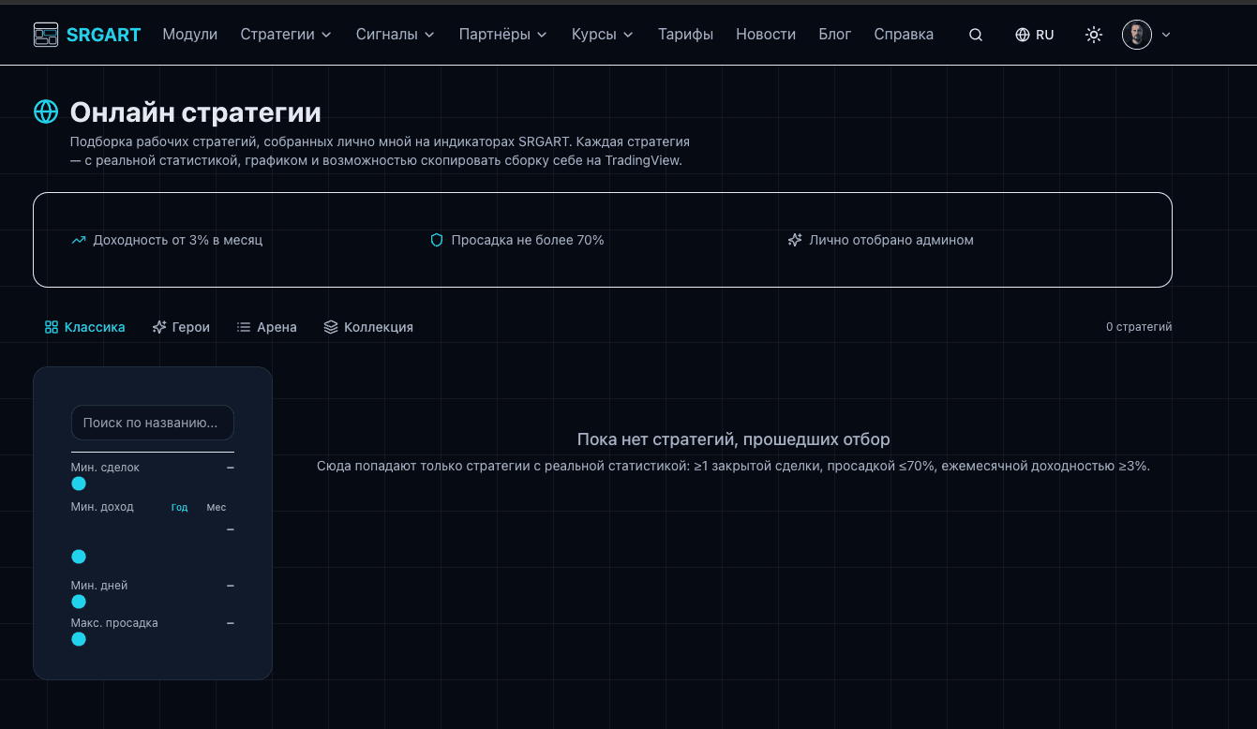Open the user profile chevron menu
The width and height of the screenshot is (1257, 729).
tap(1166, 34)
